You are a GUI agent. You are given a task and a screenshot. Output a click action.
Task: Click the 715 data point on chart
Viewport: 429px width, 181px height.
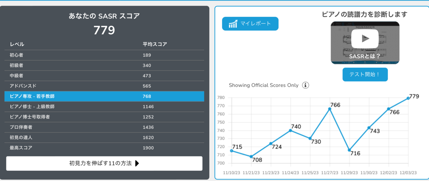232,151
